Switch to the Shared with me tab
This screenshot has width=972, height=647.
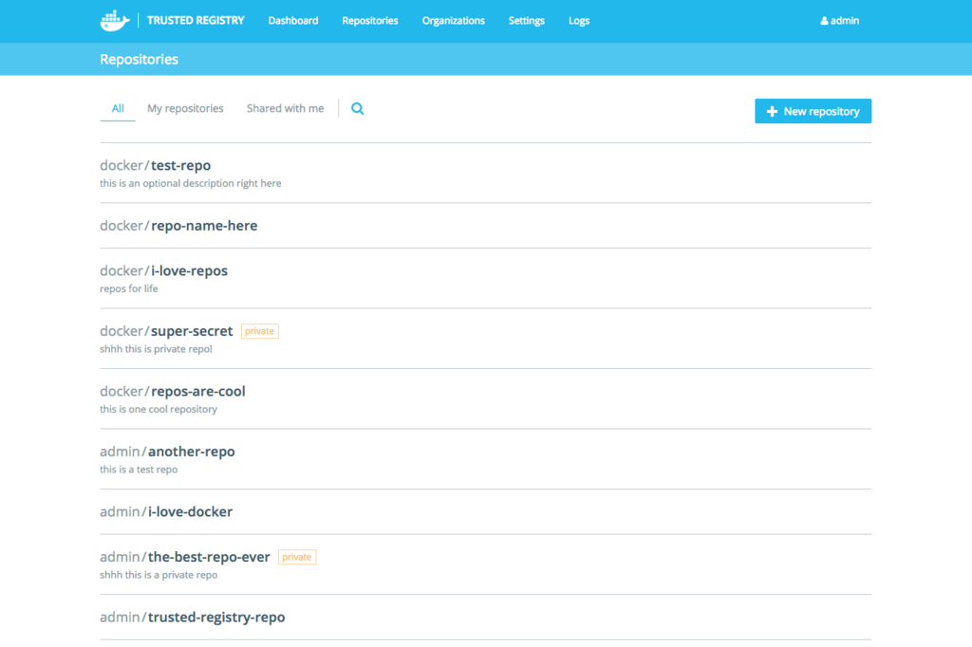[285, 109]
